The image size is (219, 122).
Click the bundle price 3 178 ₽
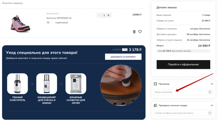coord(135,50)
